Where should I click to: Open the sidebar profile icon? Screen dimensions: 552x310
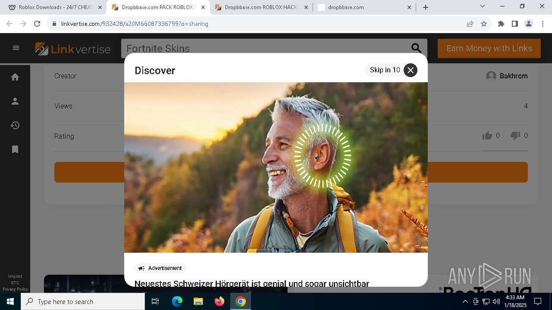(15, 101)
